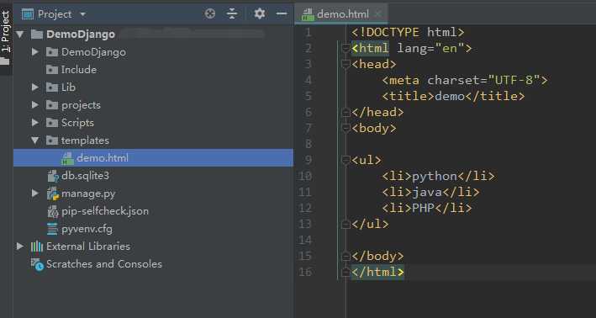Select the inner DemoDjango folder
596x318 pixels.
(153, 51)
